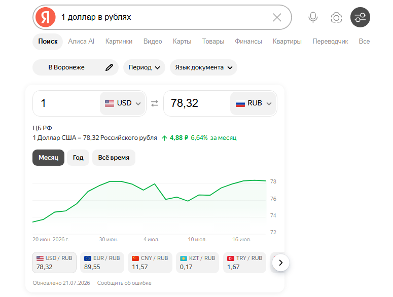Screen dimensions: 393x297
Task: Select the Поиск tab
Action: point(48,42)
